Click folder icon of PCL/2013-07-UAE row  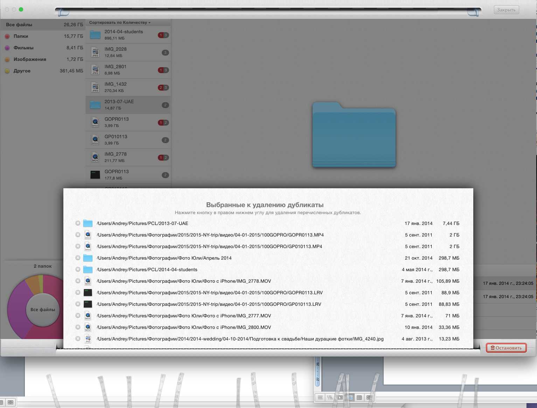coord(88,223)
